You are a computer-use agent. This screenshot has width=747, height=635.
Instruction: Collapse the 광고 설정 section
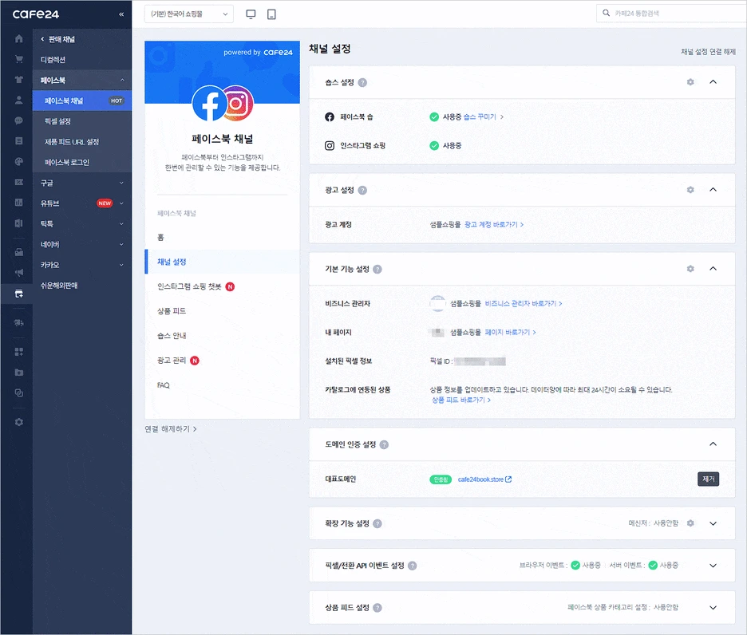[713, 190]
